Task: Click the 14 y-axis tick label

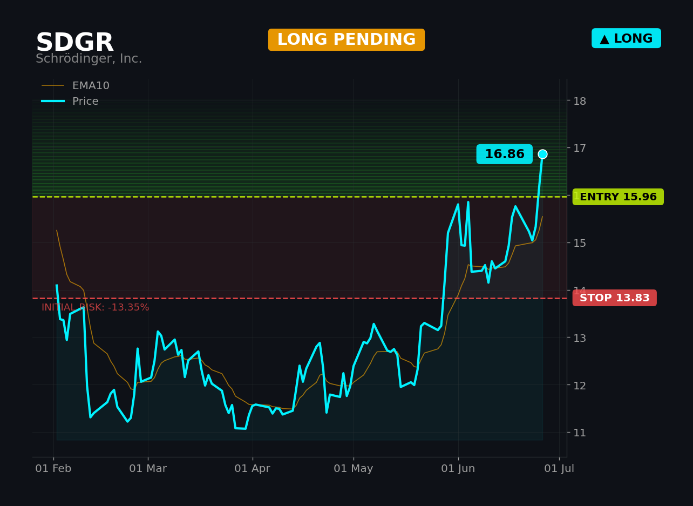Action: tap(580, 291)
